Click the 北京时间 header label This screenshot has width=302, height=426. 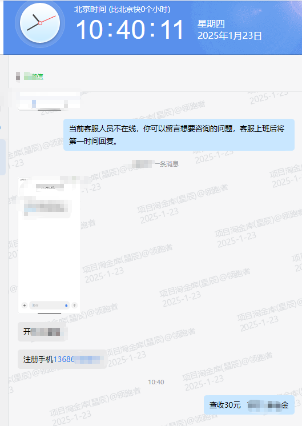click(x=90, y=9)
